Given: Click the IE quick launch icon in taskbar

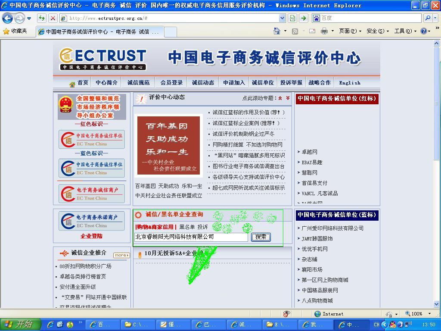Looking at the screenshot, I should click(51, 325).
